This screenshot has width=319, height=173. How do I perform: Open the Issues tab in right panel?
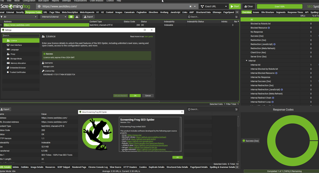pos(256,12)
